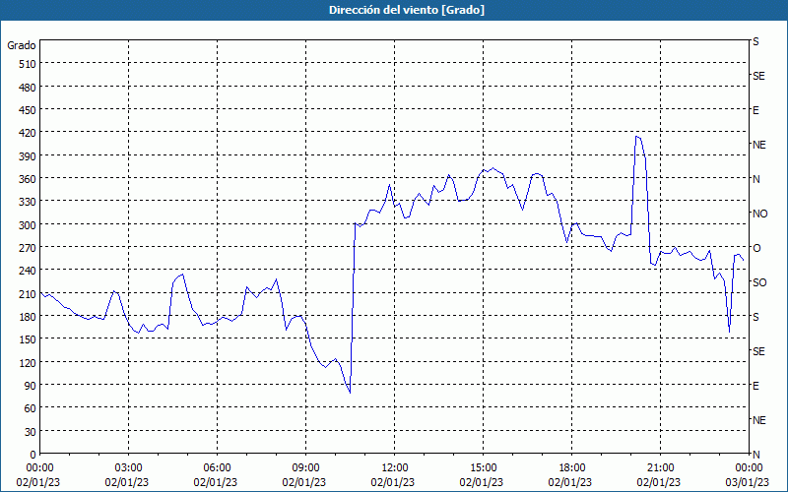Select the 240 degree axis label

28,272
